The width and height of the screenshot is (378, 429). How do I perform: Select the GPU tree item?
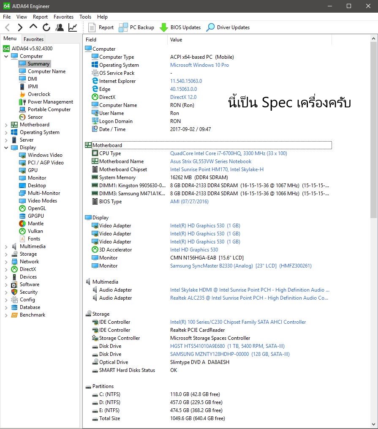coord(33,170)
